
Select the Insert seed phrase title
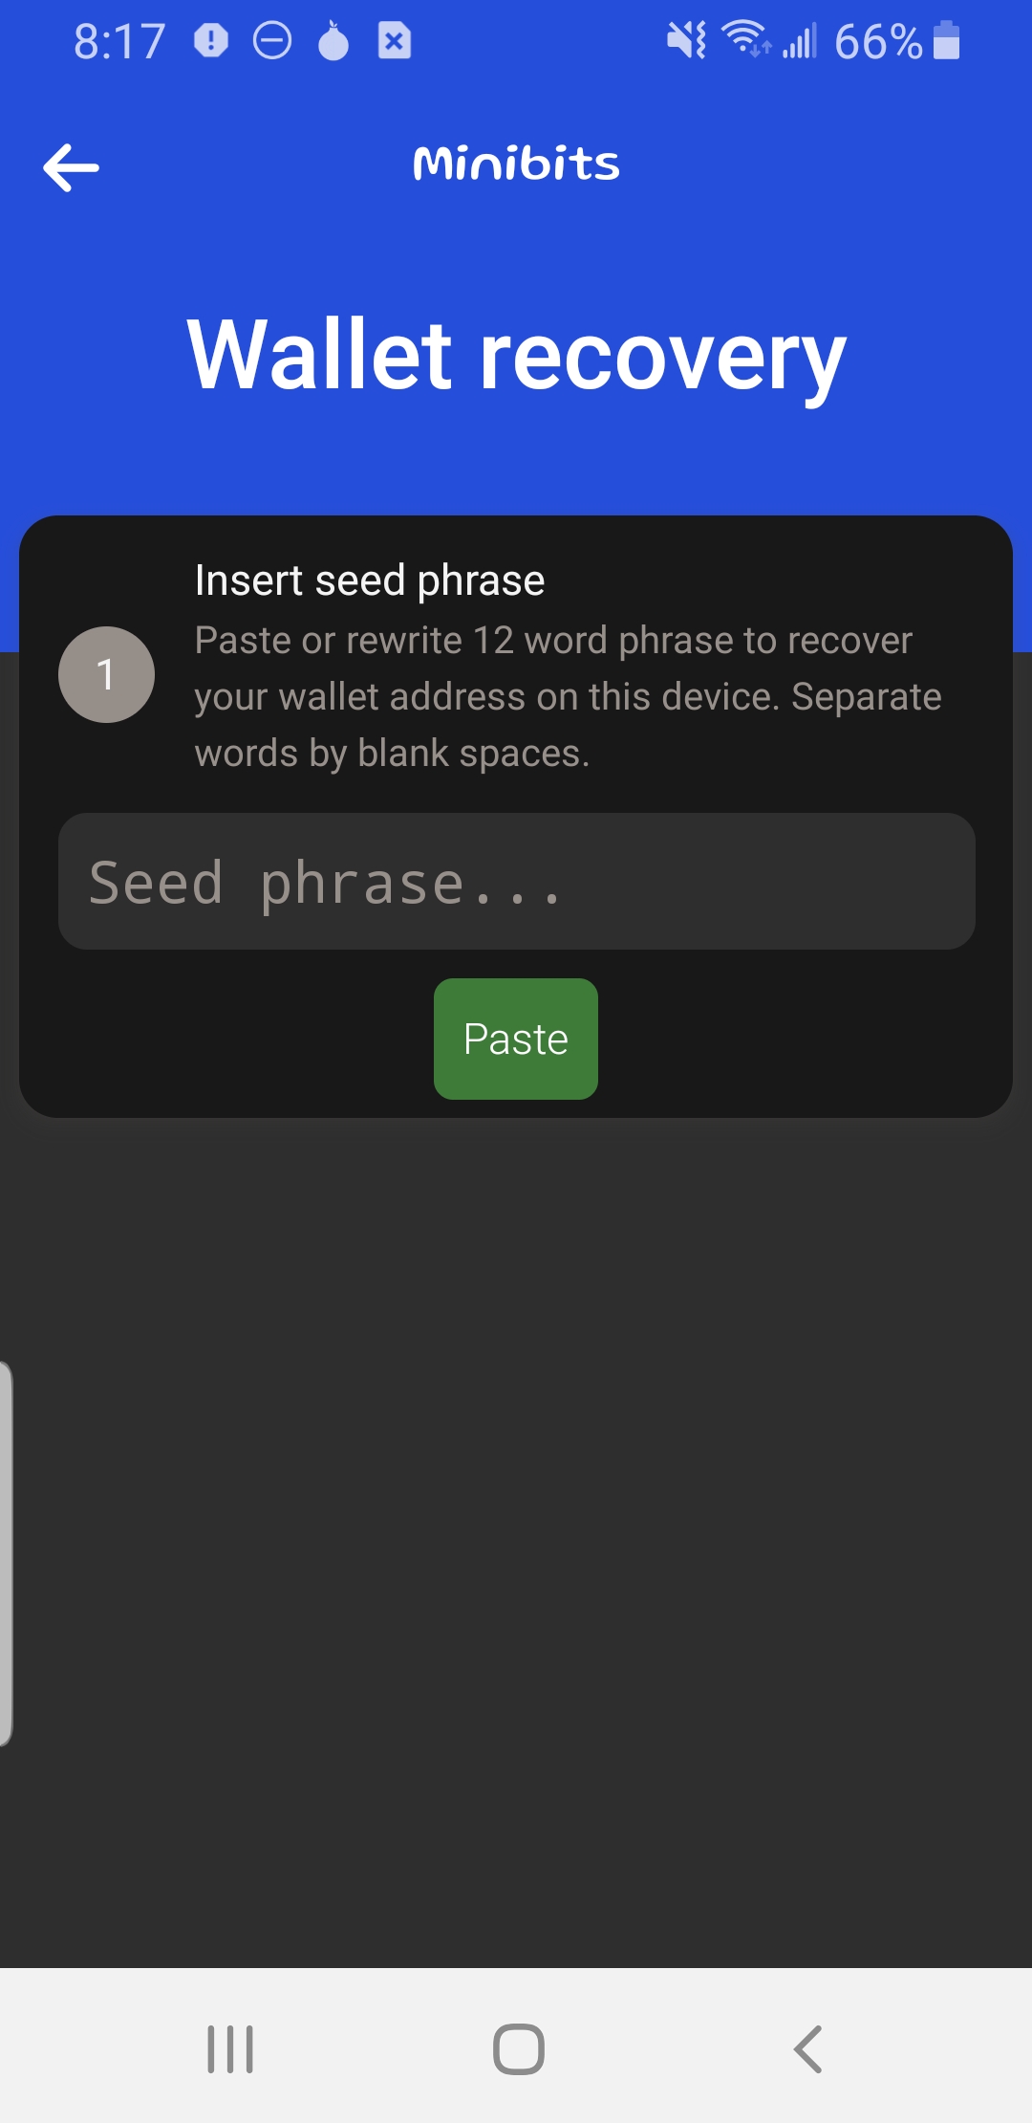[369, 580]
